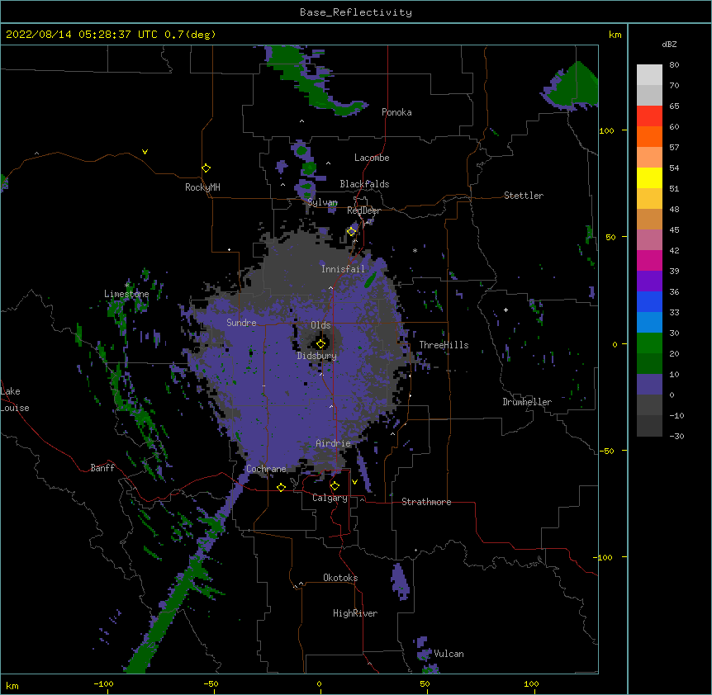Click the Innisfail label
Viewport: 712px width, 695px height.
343,269
